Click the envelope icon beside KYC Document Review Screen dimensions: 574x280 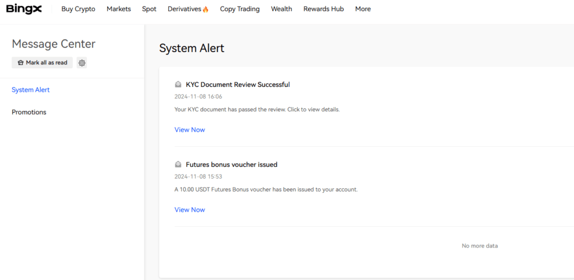178,85
